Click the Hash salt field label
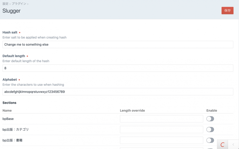This screenshot has height=149, width=239. tap(10, 32)
